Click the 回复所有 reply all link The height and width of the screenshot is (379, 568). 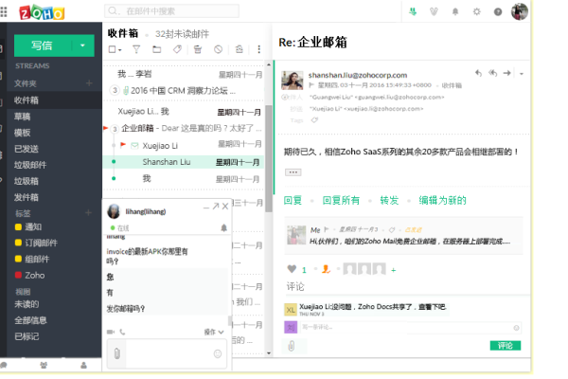click(x=341, y=200)
